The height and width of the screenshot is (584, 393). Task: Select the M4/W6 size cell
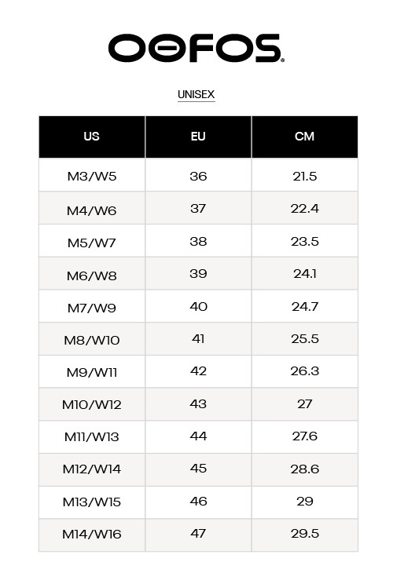pyautogui.click(x=92, y=208)
